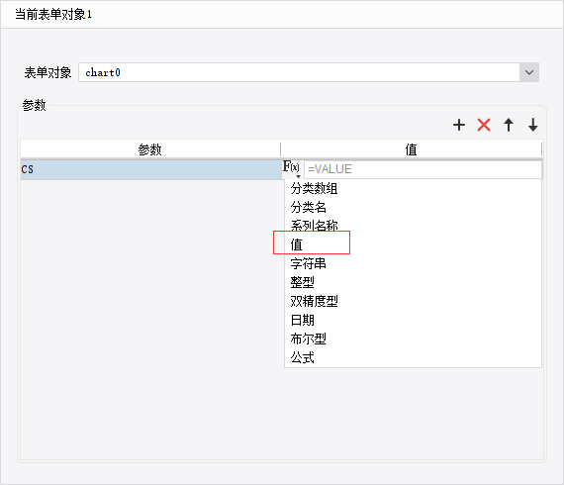Expand the 表单对象 chart0 dropdown arrow
The width and height of the screenshot is (564, 485).
(529, 72)
